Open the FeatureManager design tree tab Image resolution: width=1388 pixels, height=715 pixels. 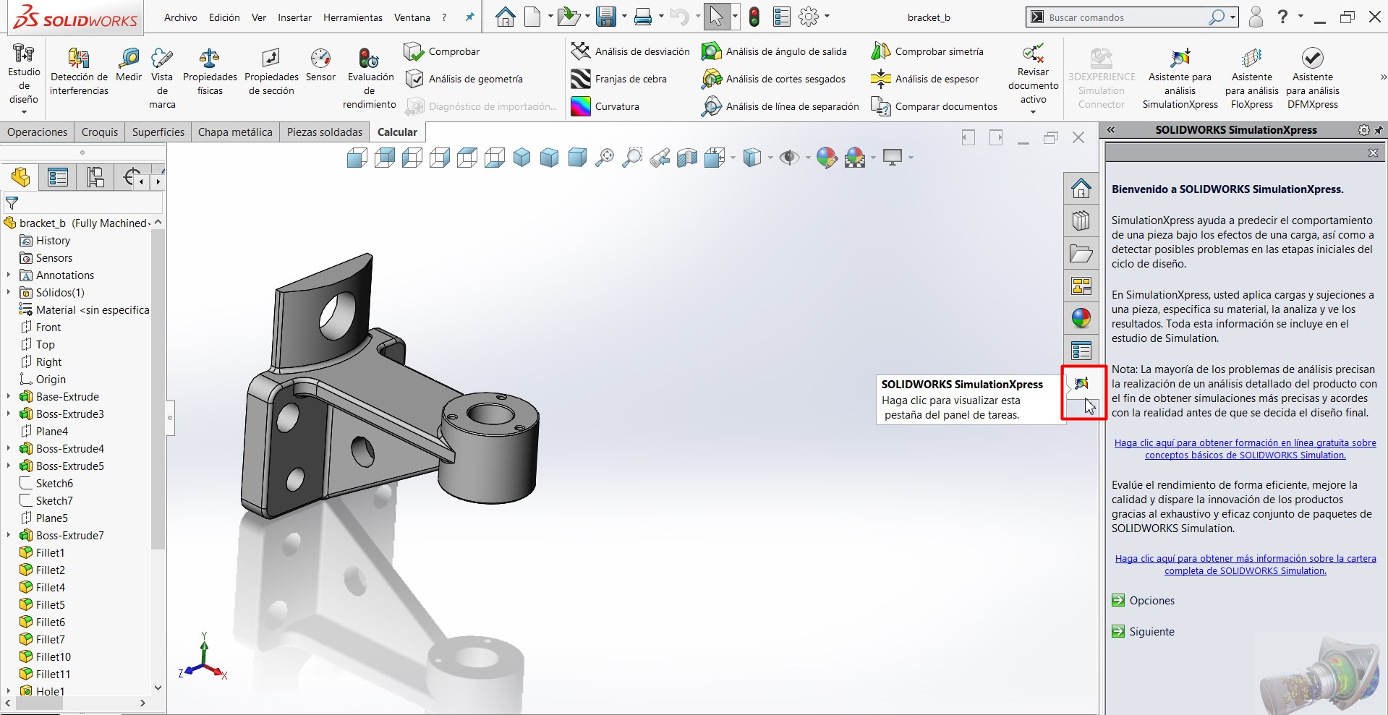tap(20, 177)
